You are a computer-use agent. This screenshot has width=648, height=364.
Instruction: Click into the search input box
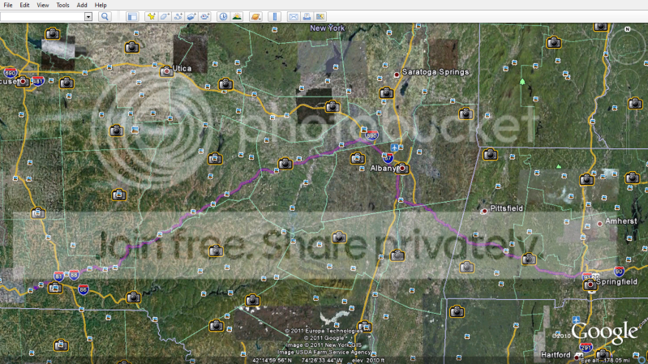point(42,16)
